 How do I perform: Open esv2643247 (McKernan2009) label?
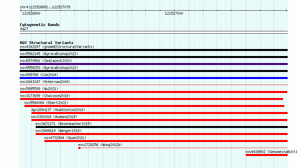[45, 82]
